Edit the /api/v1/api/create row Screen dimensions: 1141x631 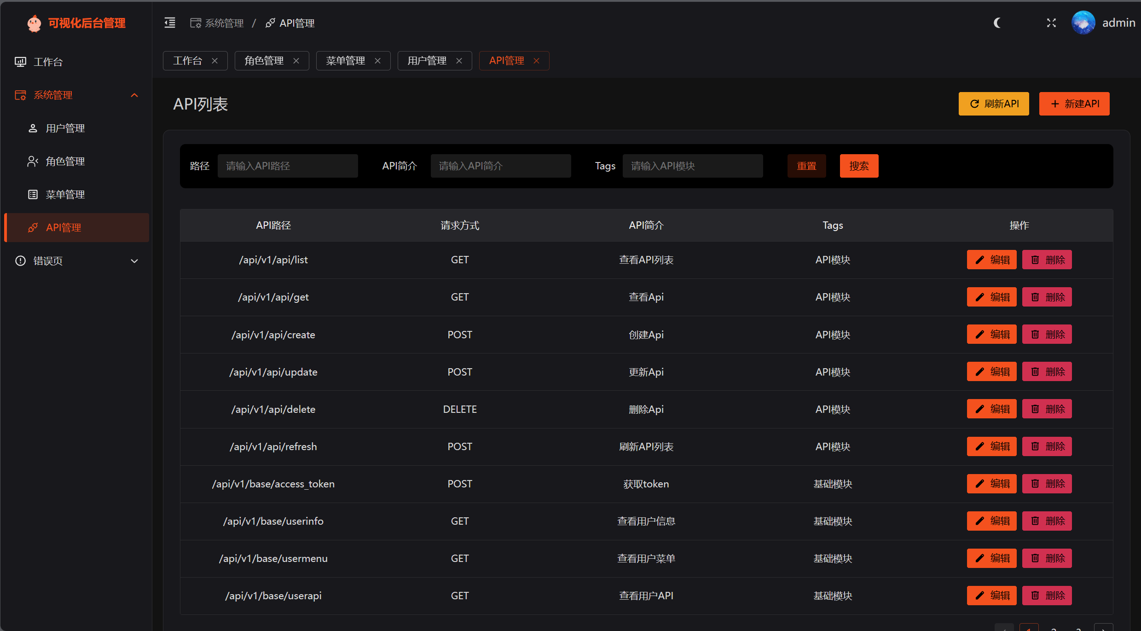tap(991, 335)
